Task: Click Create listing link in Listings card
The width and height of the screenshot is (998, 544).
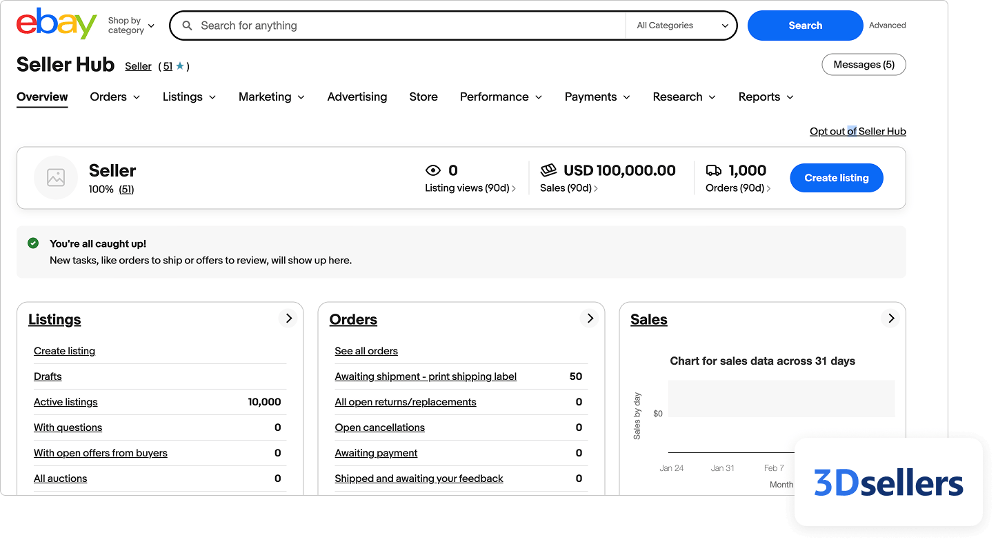Action: coord(64,351)
